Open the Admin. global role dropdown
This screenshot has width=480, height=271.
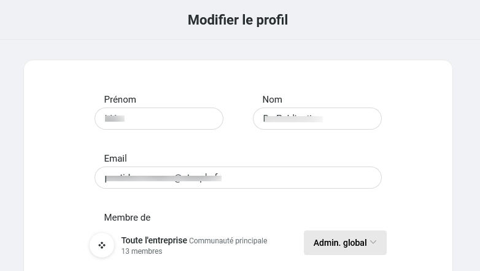tap(345, 243)
